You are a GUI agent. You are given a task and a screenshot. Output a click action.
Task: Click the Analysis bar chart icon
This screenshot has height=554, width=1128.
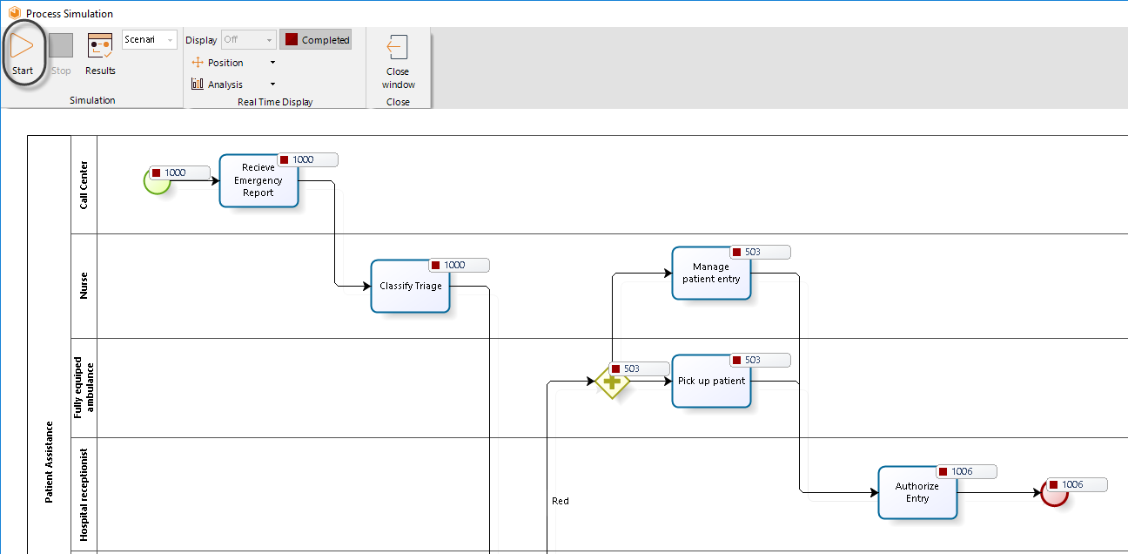point(198,84)
